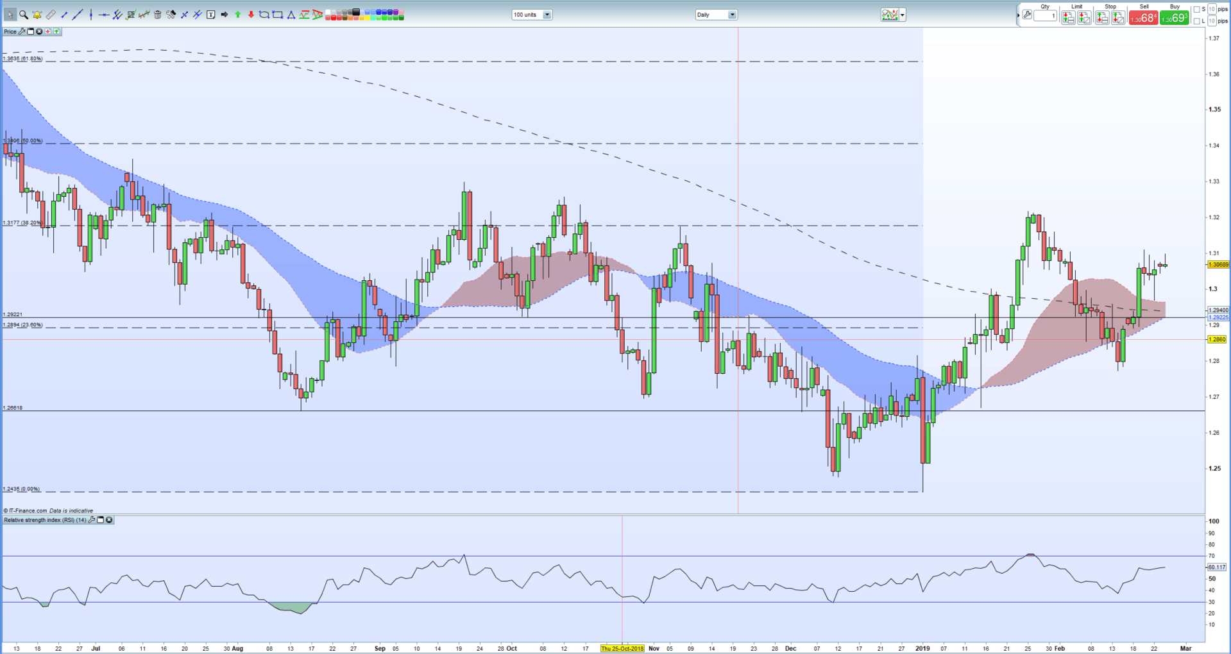Select the triangle drawing tool

click(291, 15)
